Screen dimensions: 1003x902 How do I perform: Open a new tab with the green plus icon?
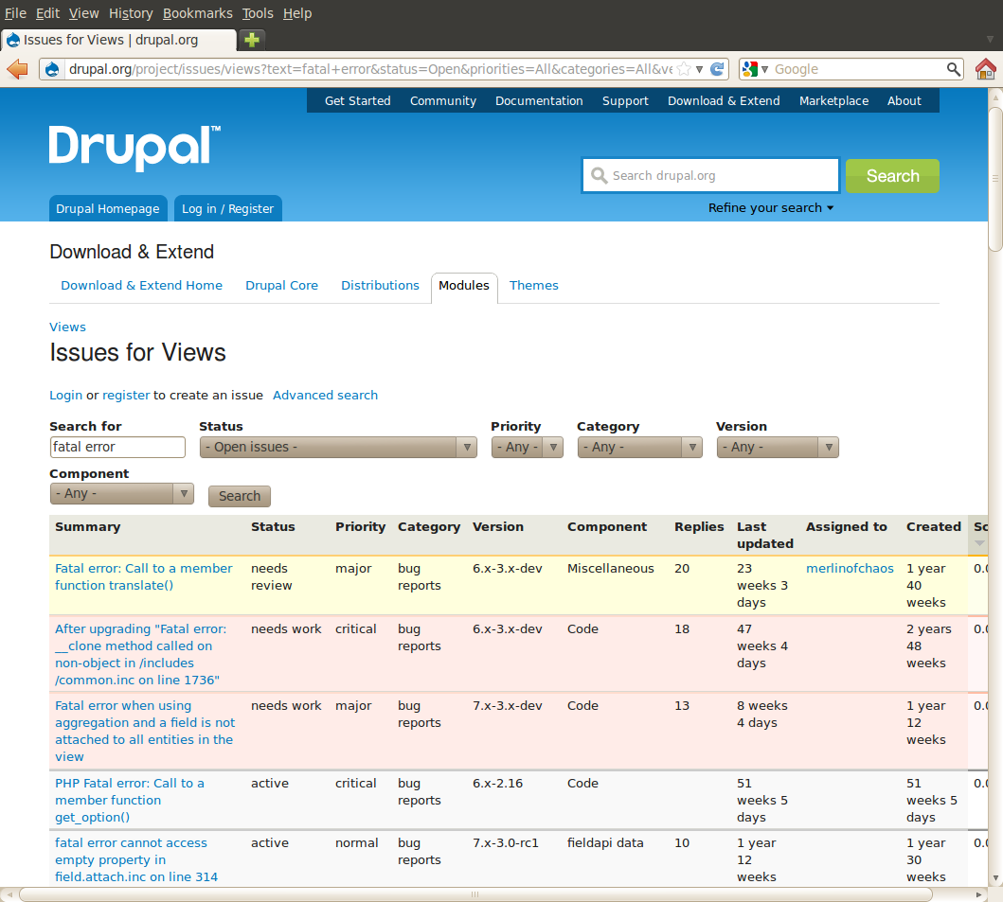point(252,40)
